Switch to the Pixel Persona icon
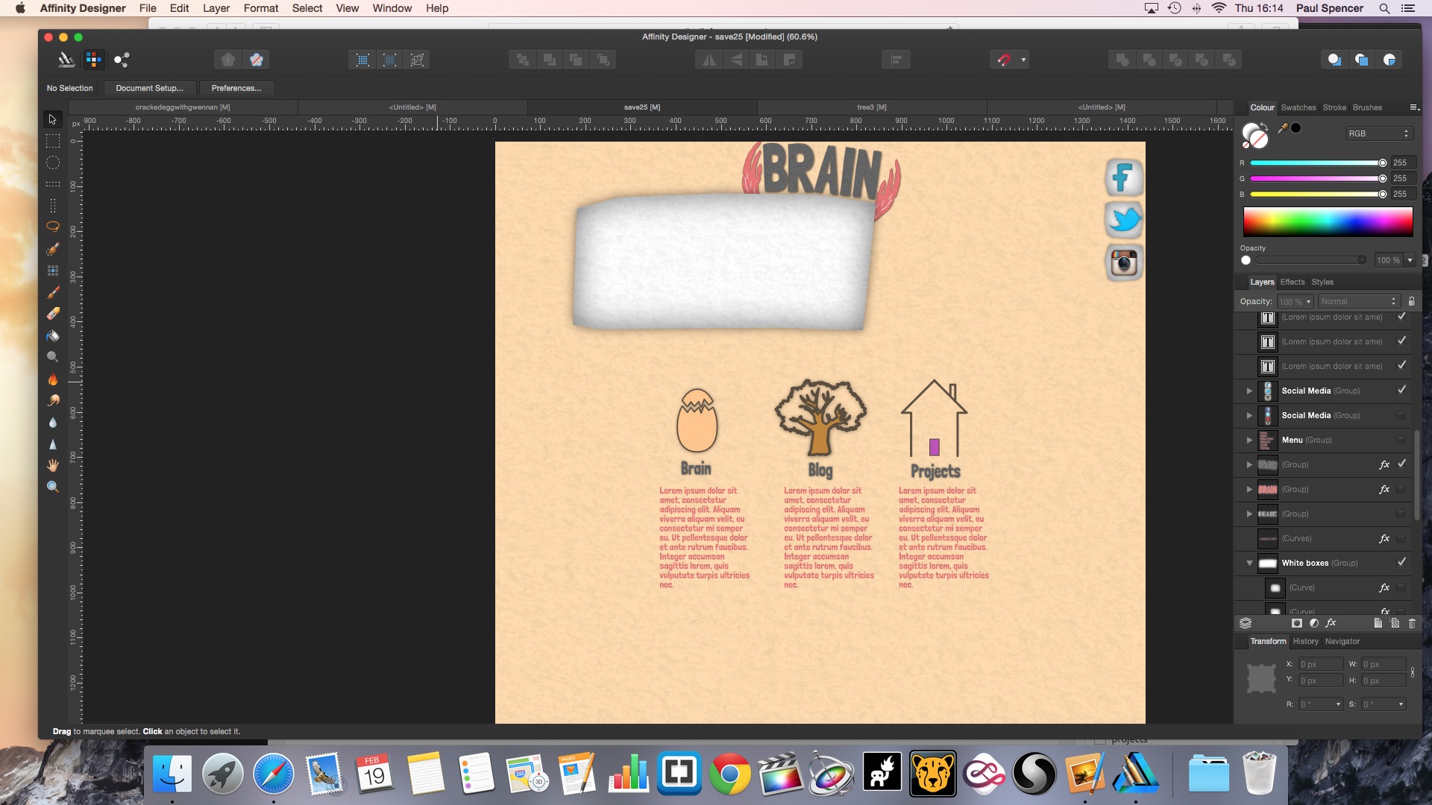 pos(93,60)
